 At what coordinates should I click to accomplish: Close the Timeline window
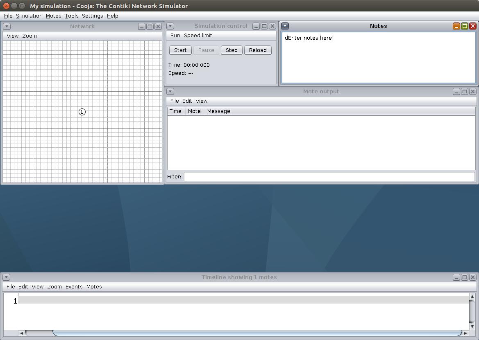point(472,277)
